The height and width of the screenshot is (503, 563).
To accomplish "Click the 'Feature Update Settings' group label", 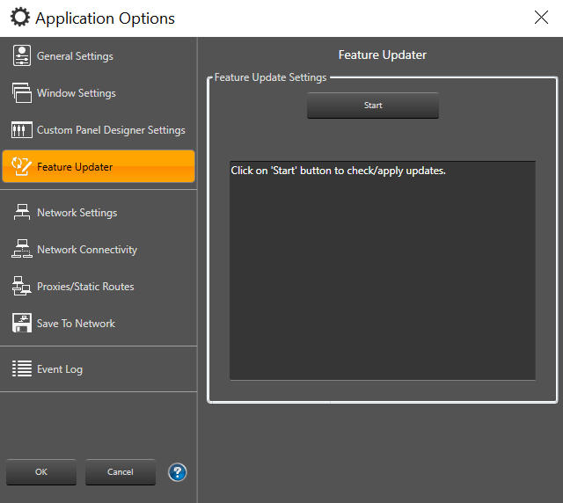I will click(270, 77).
